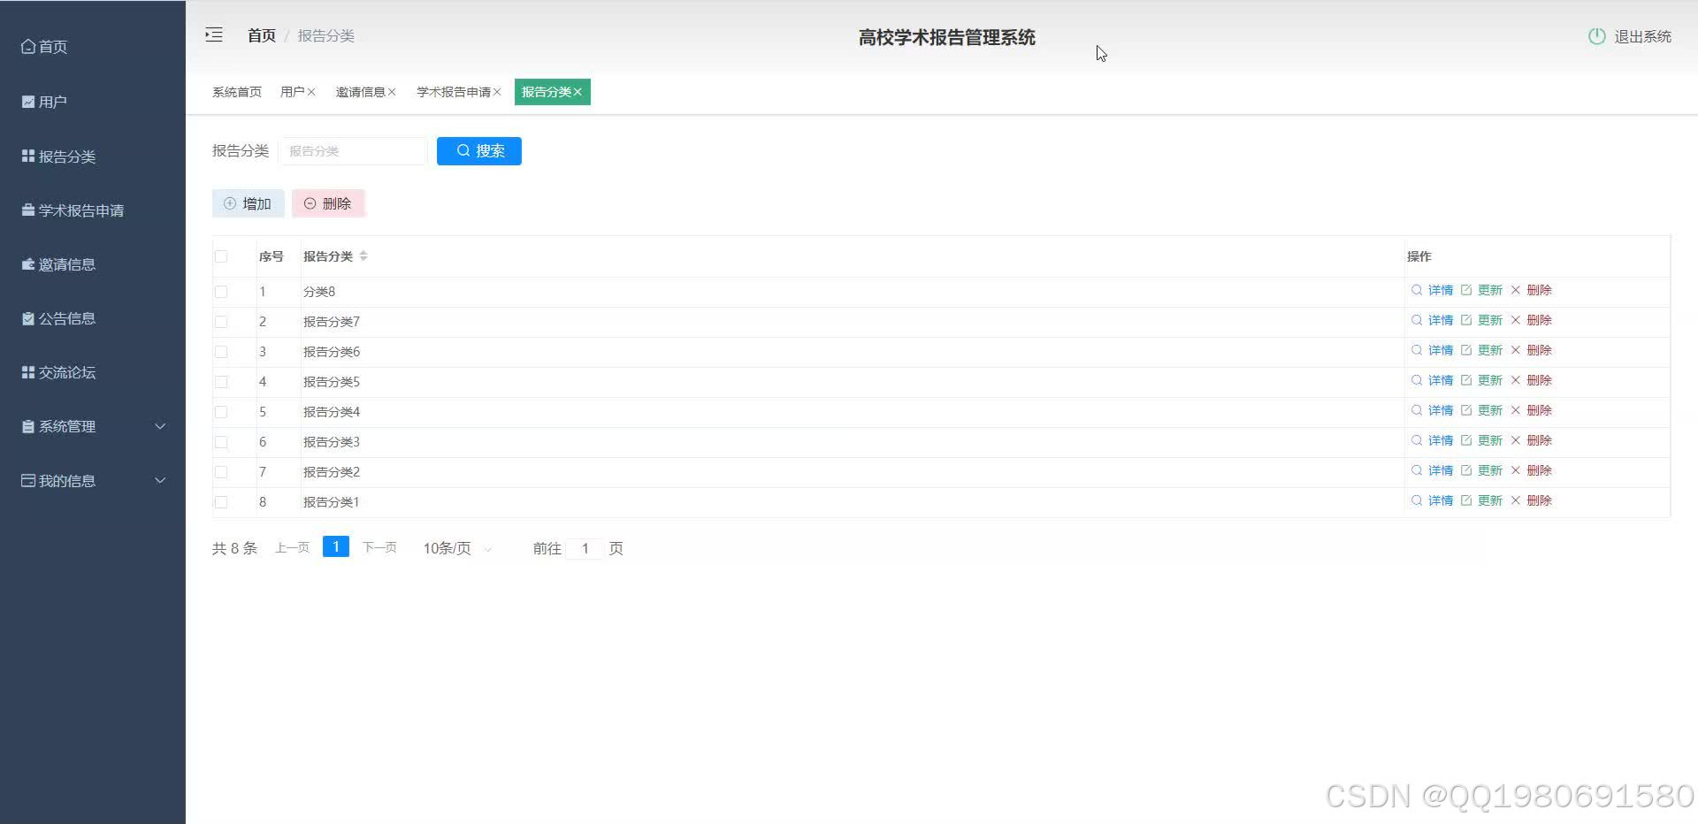Click the 增加 add button

(x=248, y=202)
